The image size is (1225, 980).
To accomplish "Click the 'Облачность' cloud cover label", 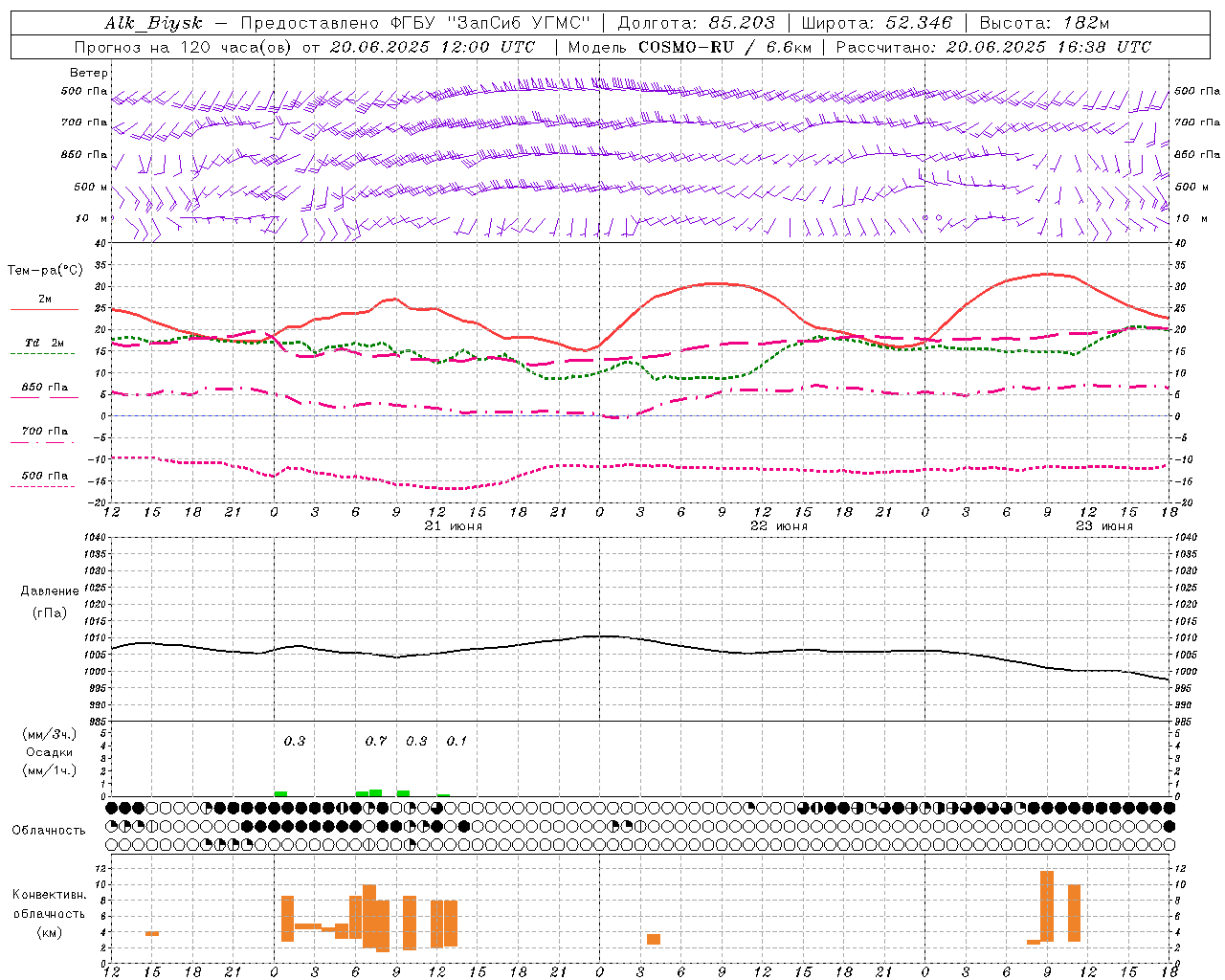I will click(49, 831).
